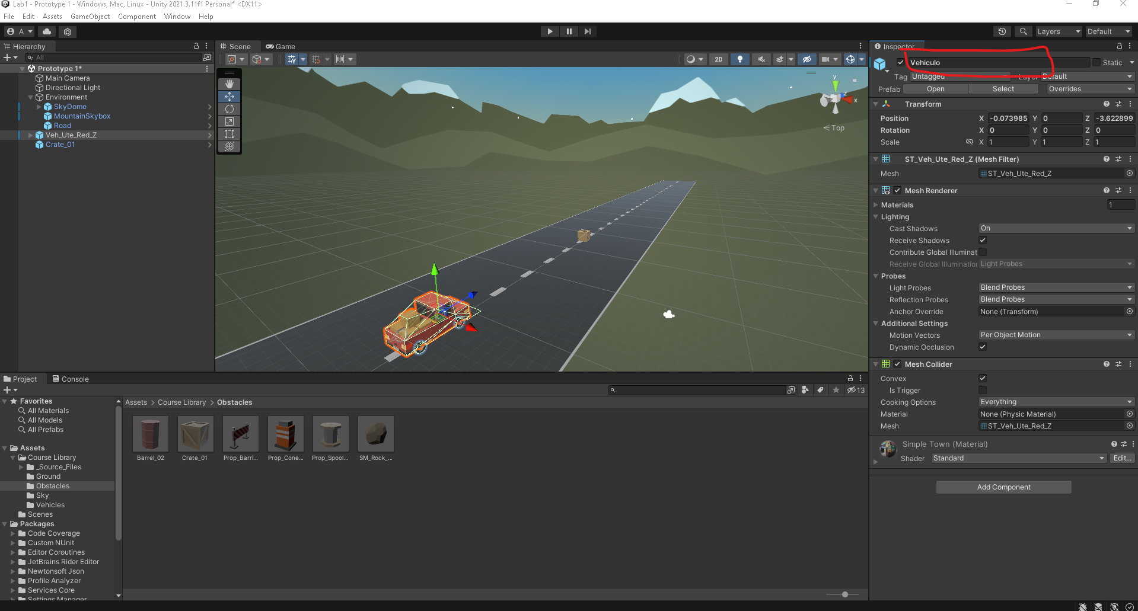Uncheck the Convex checkbox in Mesh Collider
This screenshot has height=611, width=1138.
click(x=983, y=378)
